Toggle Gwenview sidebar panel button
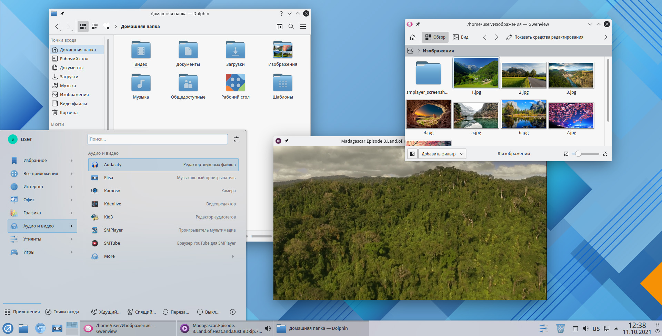This screenshot has height=336, width=662. coord(412,154)
